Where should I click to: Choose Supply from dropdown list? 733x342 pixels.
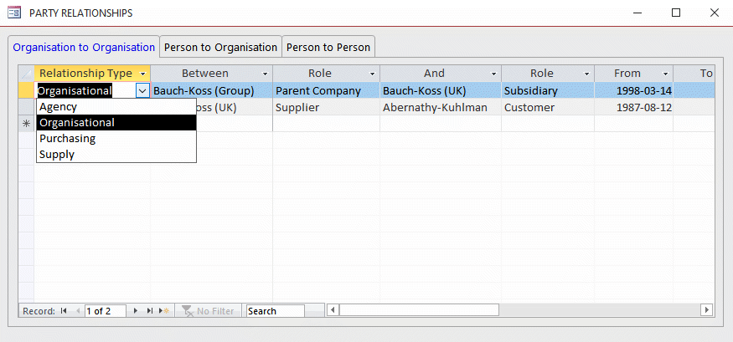(x=116, y=155)
